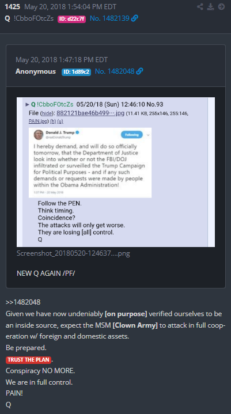Open the embedded Q post screenshot image
The width and height of the screenshot is (231, 414).
[x=116, y=172]
